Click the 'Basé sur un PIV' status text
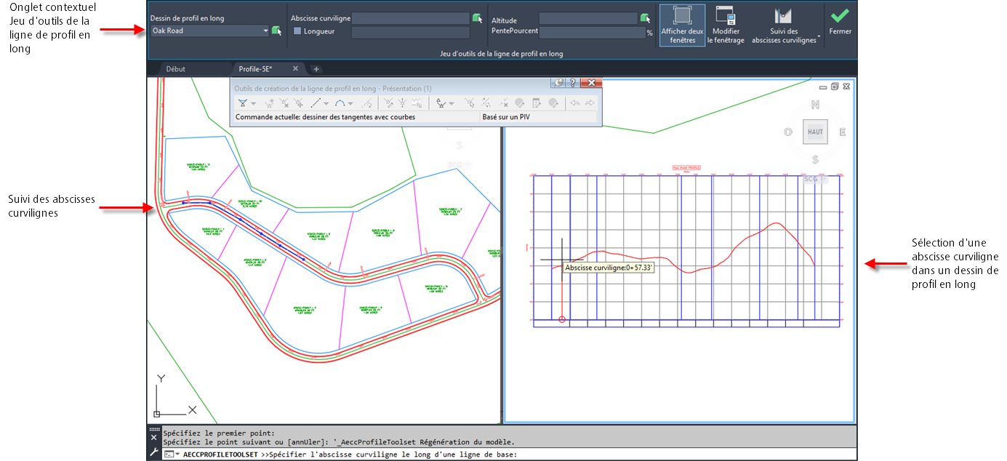 click(506, 116)
